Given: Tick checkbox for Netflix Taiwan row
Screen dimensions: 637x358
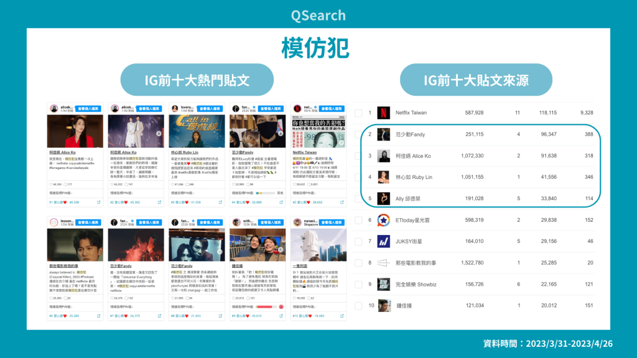Looking at the screenshot, I should 358,113.
